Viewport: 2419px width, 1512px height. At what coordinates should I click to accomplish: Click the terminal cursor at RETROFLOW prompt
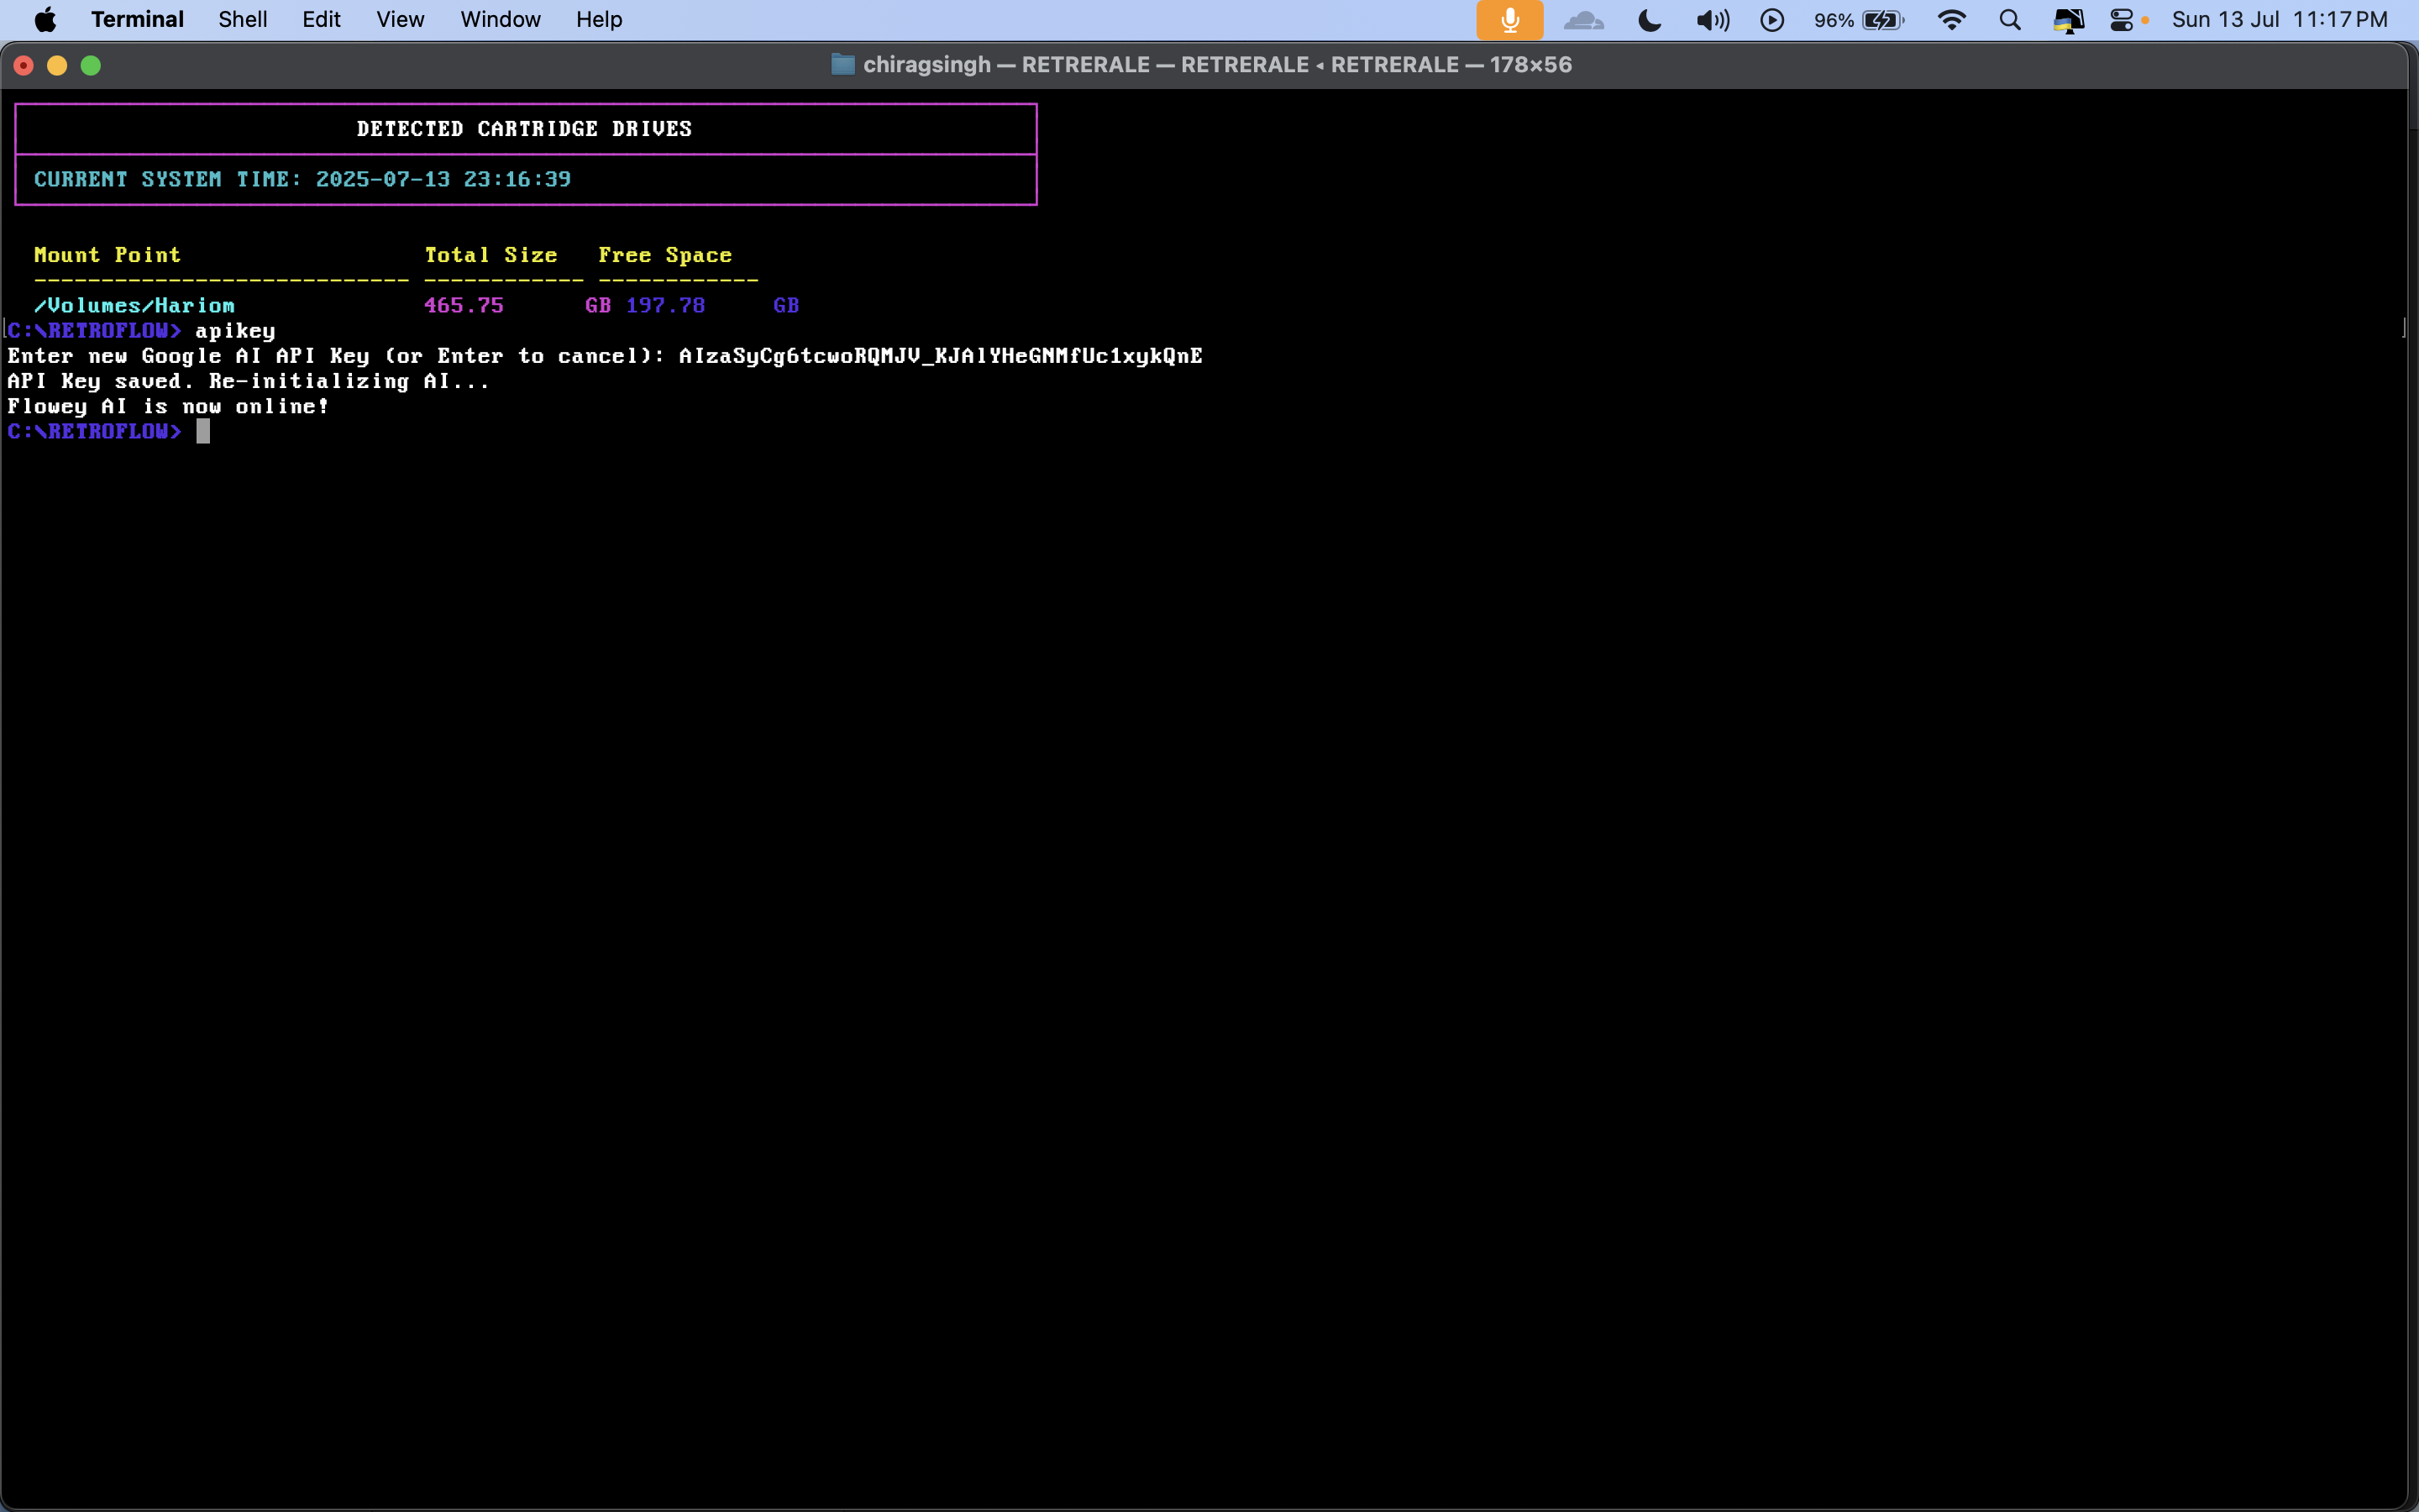click(x=203, y=431)
